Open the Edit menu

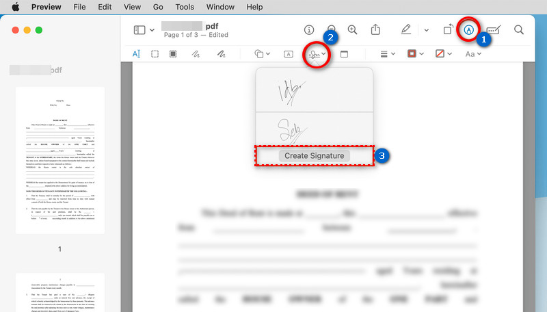tap(105, 7)
